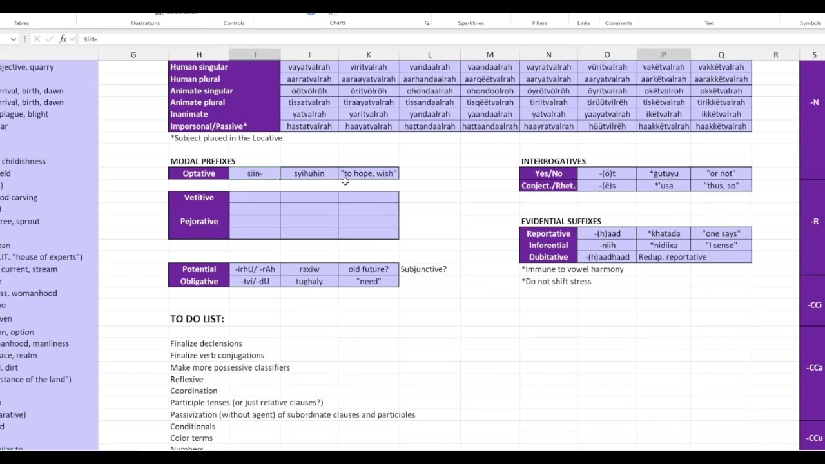Viewport: 825px width, 464px height.
Task: Select column H header
Action: point(199,55)
